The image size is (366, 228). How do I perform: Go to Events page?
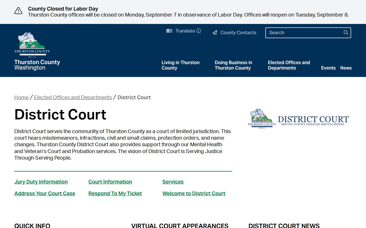coord(328,68)
